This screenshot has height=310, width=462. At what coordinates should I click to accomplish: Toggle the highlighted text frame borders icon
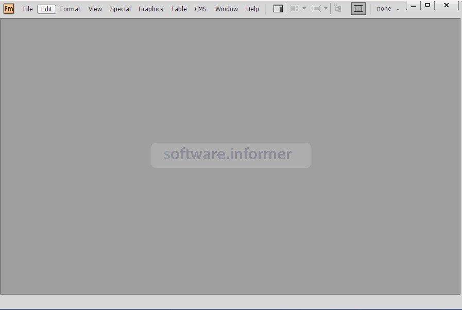point(358,8)
